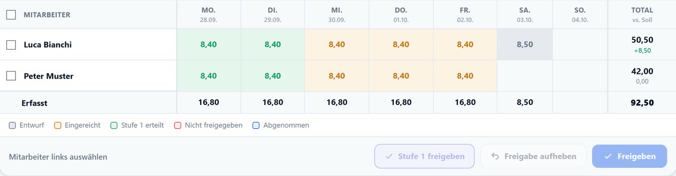Open Luca Bianchi's Monday 8,40 cell

[x=208, y=44]
